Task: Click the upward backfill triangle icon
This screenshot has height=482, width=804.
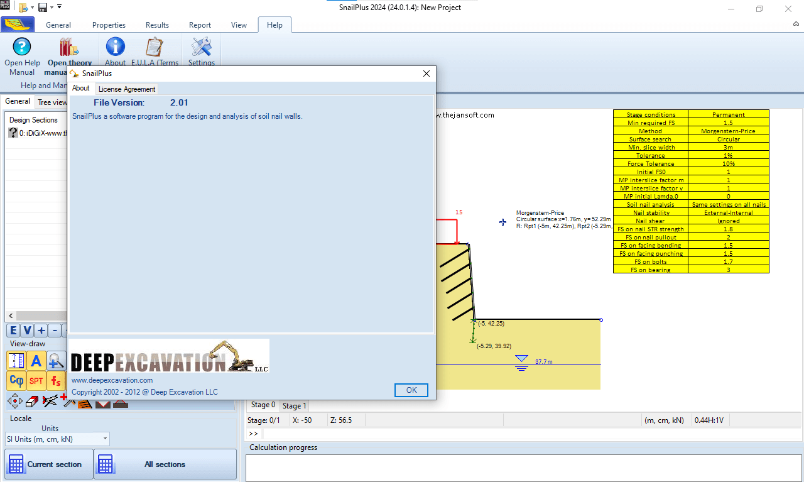Action: (x=121, y=403)
